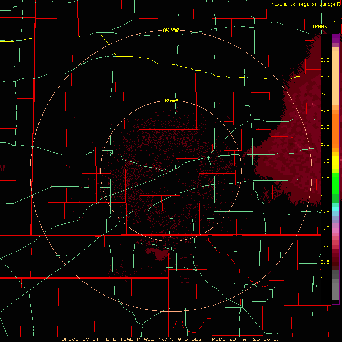Click the 50 NMI range ring label
The height and width of the screenshot is (342, 342).
(171, 101)
